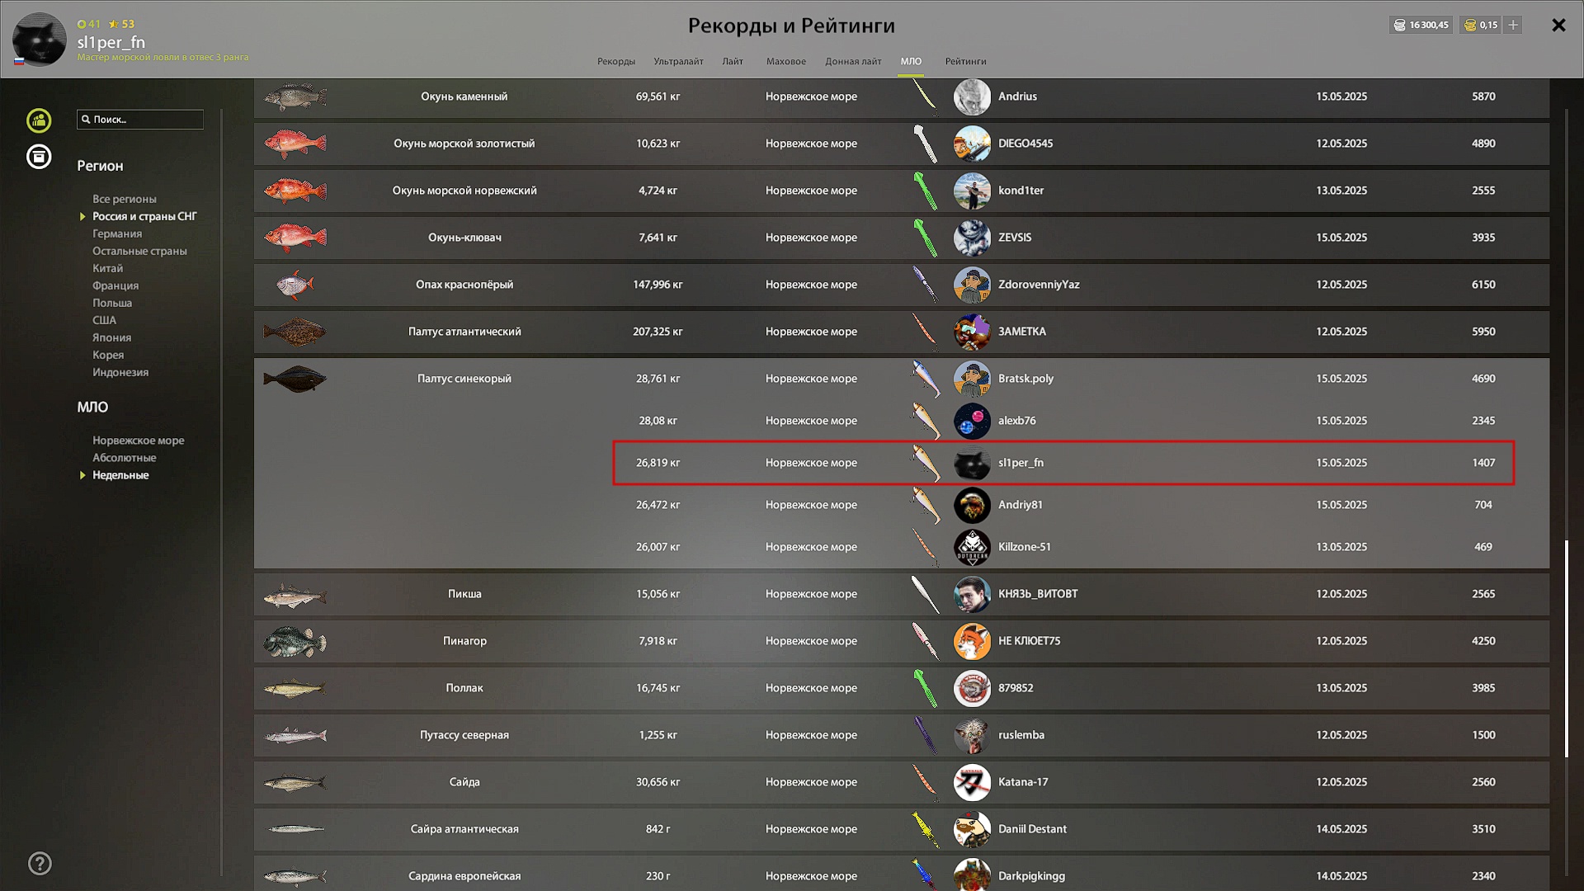Expand the Пикша record row
The height and width of the screenshot is (891, 1584).
tap(902, 594)
